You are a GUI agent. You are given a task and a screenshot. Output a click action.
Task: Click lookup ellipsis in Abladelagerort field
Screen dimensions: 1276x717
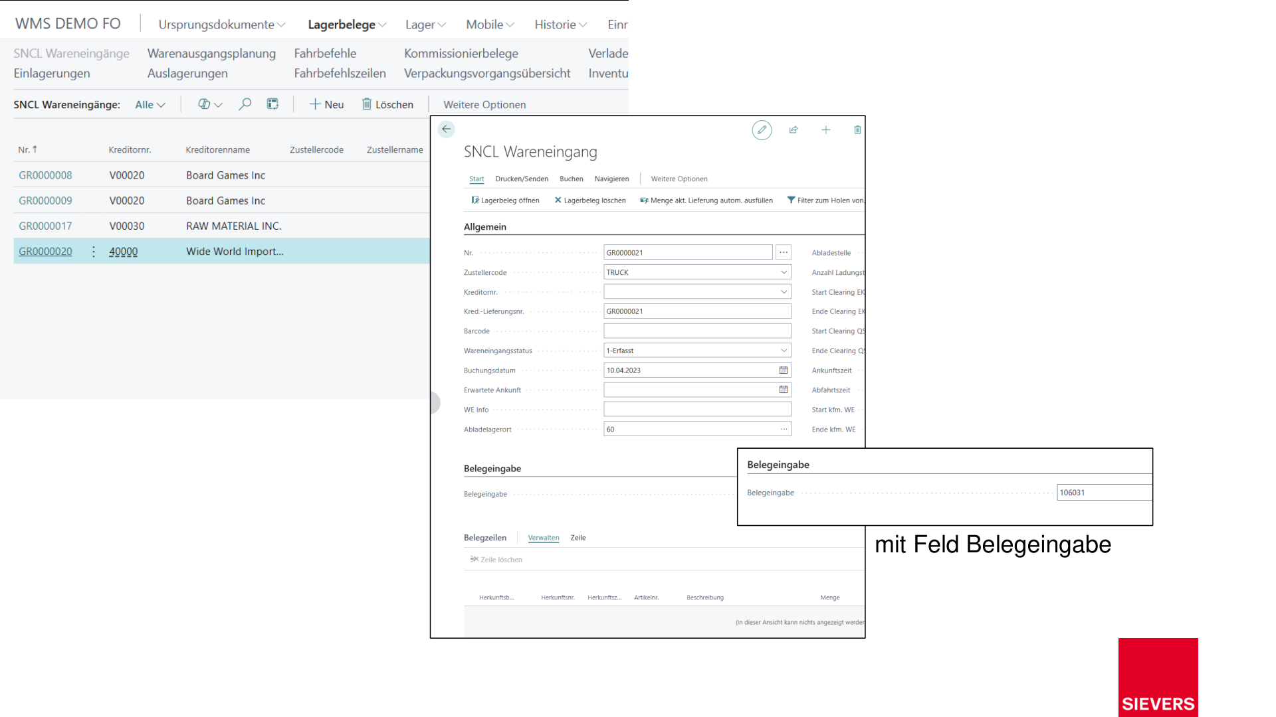click(x=784, y=430)
